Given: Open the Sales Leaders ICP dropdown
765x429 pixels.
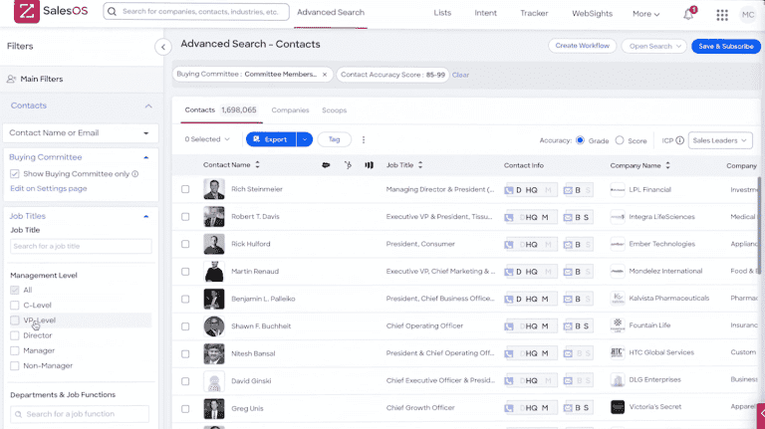Looking at the screenshot, I should coord(720,140).
